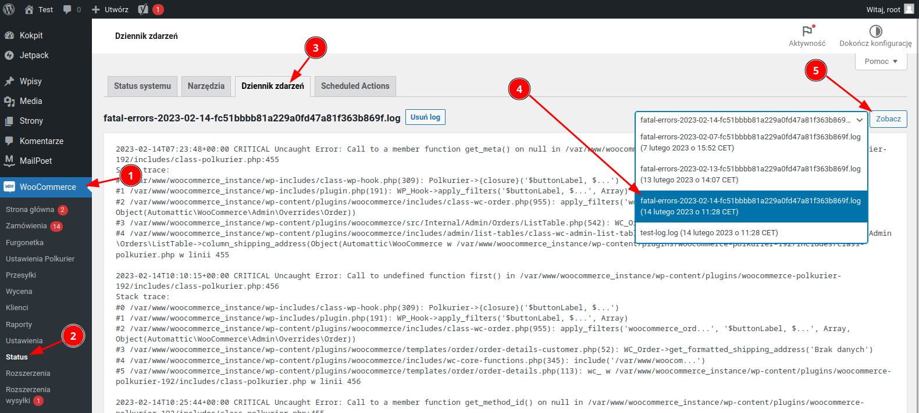Open the Aktywność flag icon

pyautogui.click(x=807, y=31)
